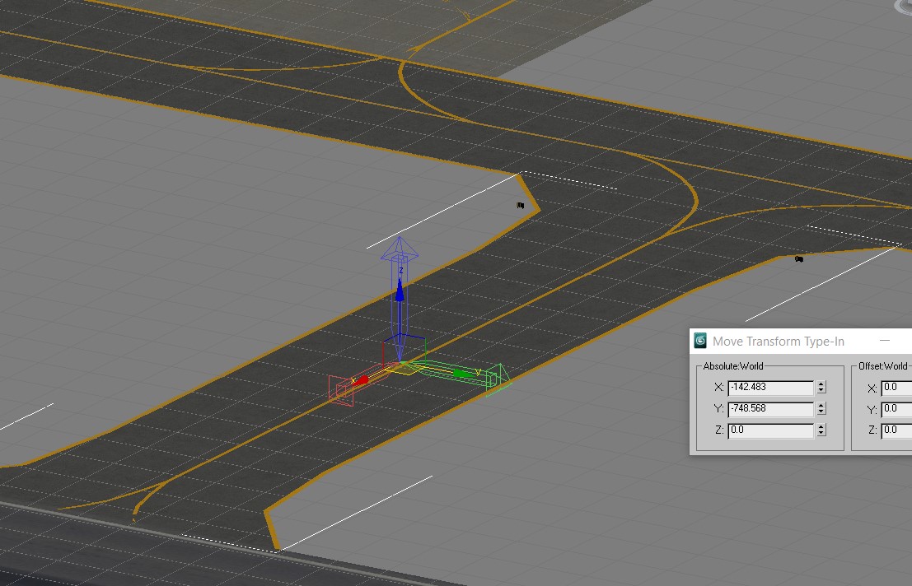Select the yellow XY plane gizmo handle

[405, 368]
